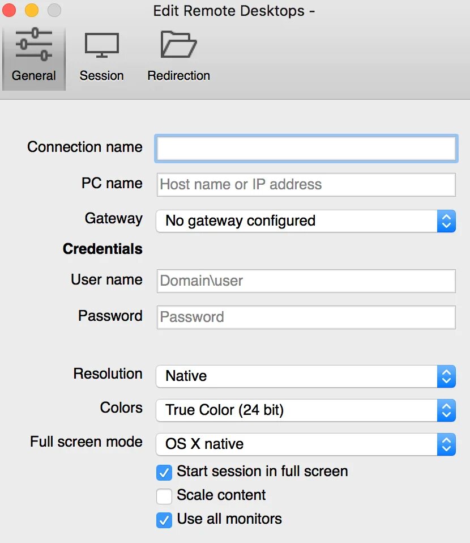This screenshot has width=470, height=543.
Task: Click the Resolution dropdown blue arrows
Action: pos(446,376)
